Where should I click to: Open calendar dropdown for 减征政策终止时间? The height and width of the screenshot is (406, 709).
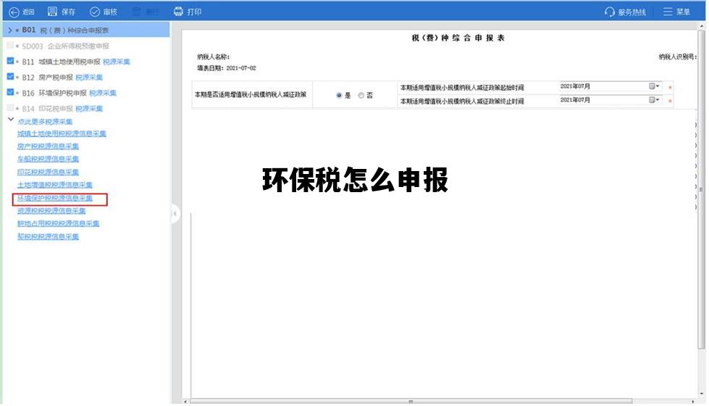(x=654, y=99)
